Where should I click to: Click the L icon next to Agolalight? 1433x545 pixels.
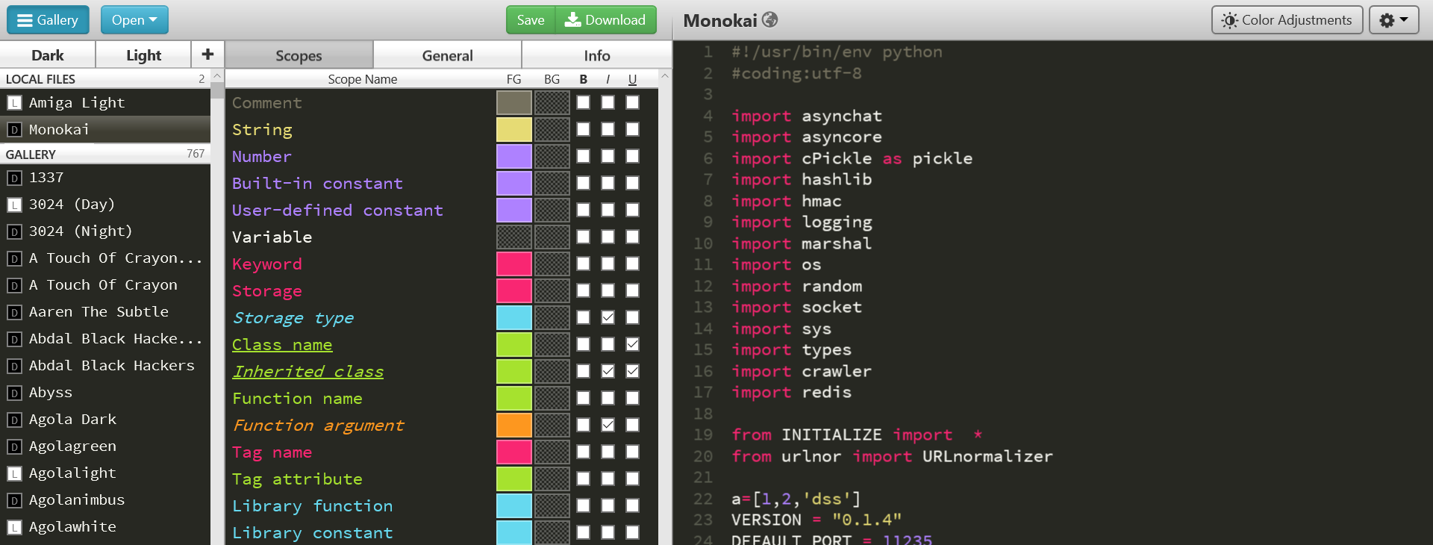coord(14,473)
